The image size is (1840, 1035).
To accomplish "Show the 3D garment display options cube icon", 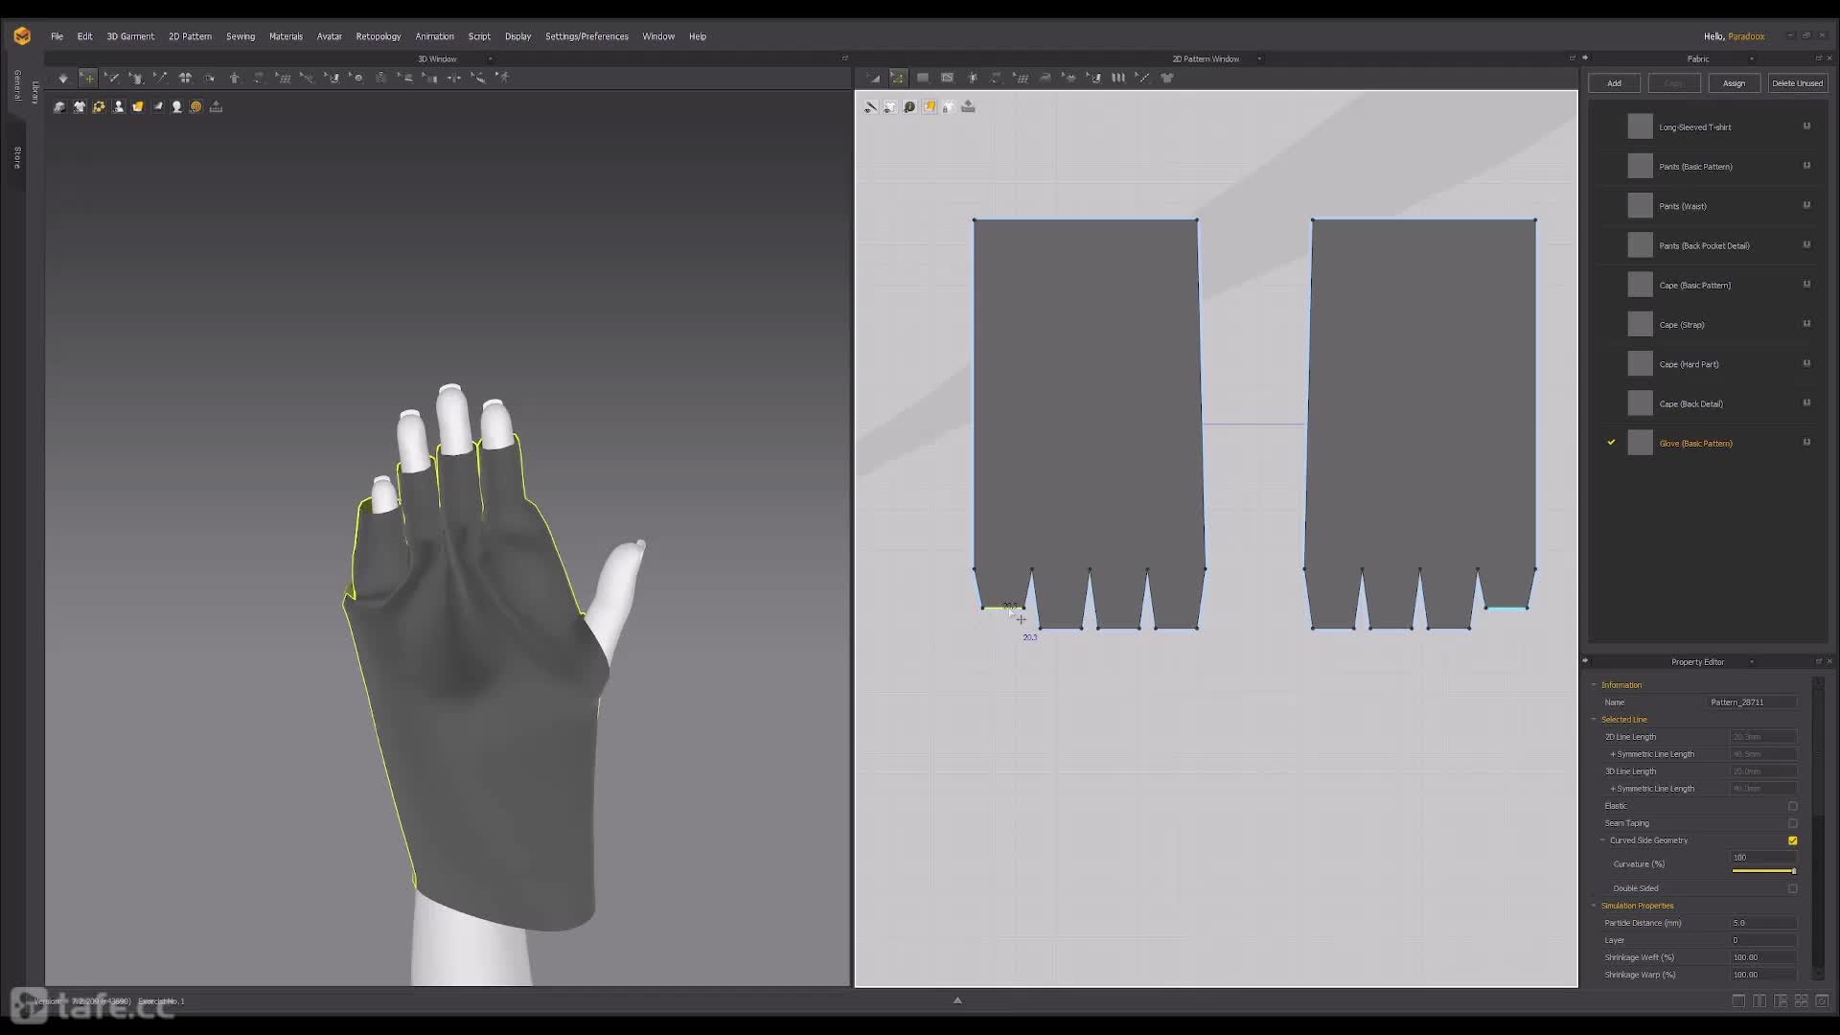I will tap(59, 106).
